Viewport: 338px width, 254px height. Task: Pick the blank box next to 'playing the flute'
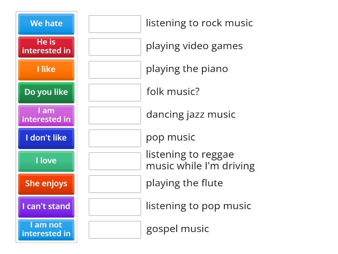(114, 184)
